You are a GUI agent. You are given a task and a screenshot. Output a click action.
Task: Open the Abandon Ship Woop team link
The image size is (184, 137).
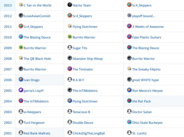pyautogui.click(x=88, y=59)
